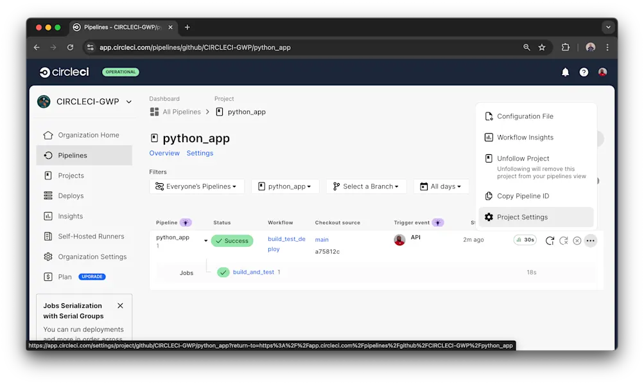The width and height of the screenshot is (644, 385).
Task: Open Deploys in the sidebar
Action: (x=85, y=196)
